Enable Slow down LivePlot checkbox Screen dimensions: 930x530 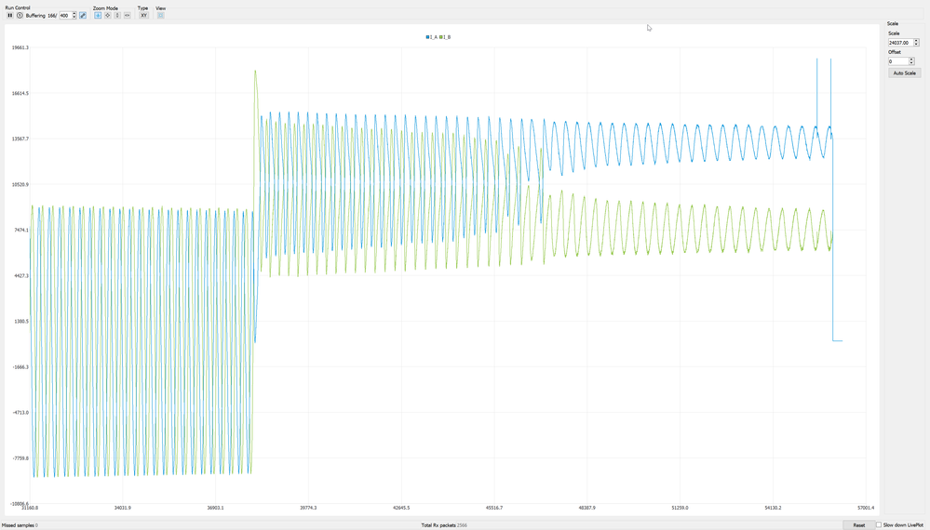(879, 524)
